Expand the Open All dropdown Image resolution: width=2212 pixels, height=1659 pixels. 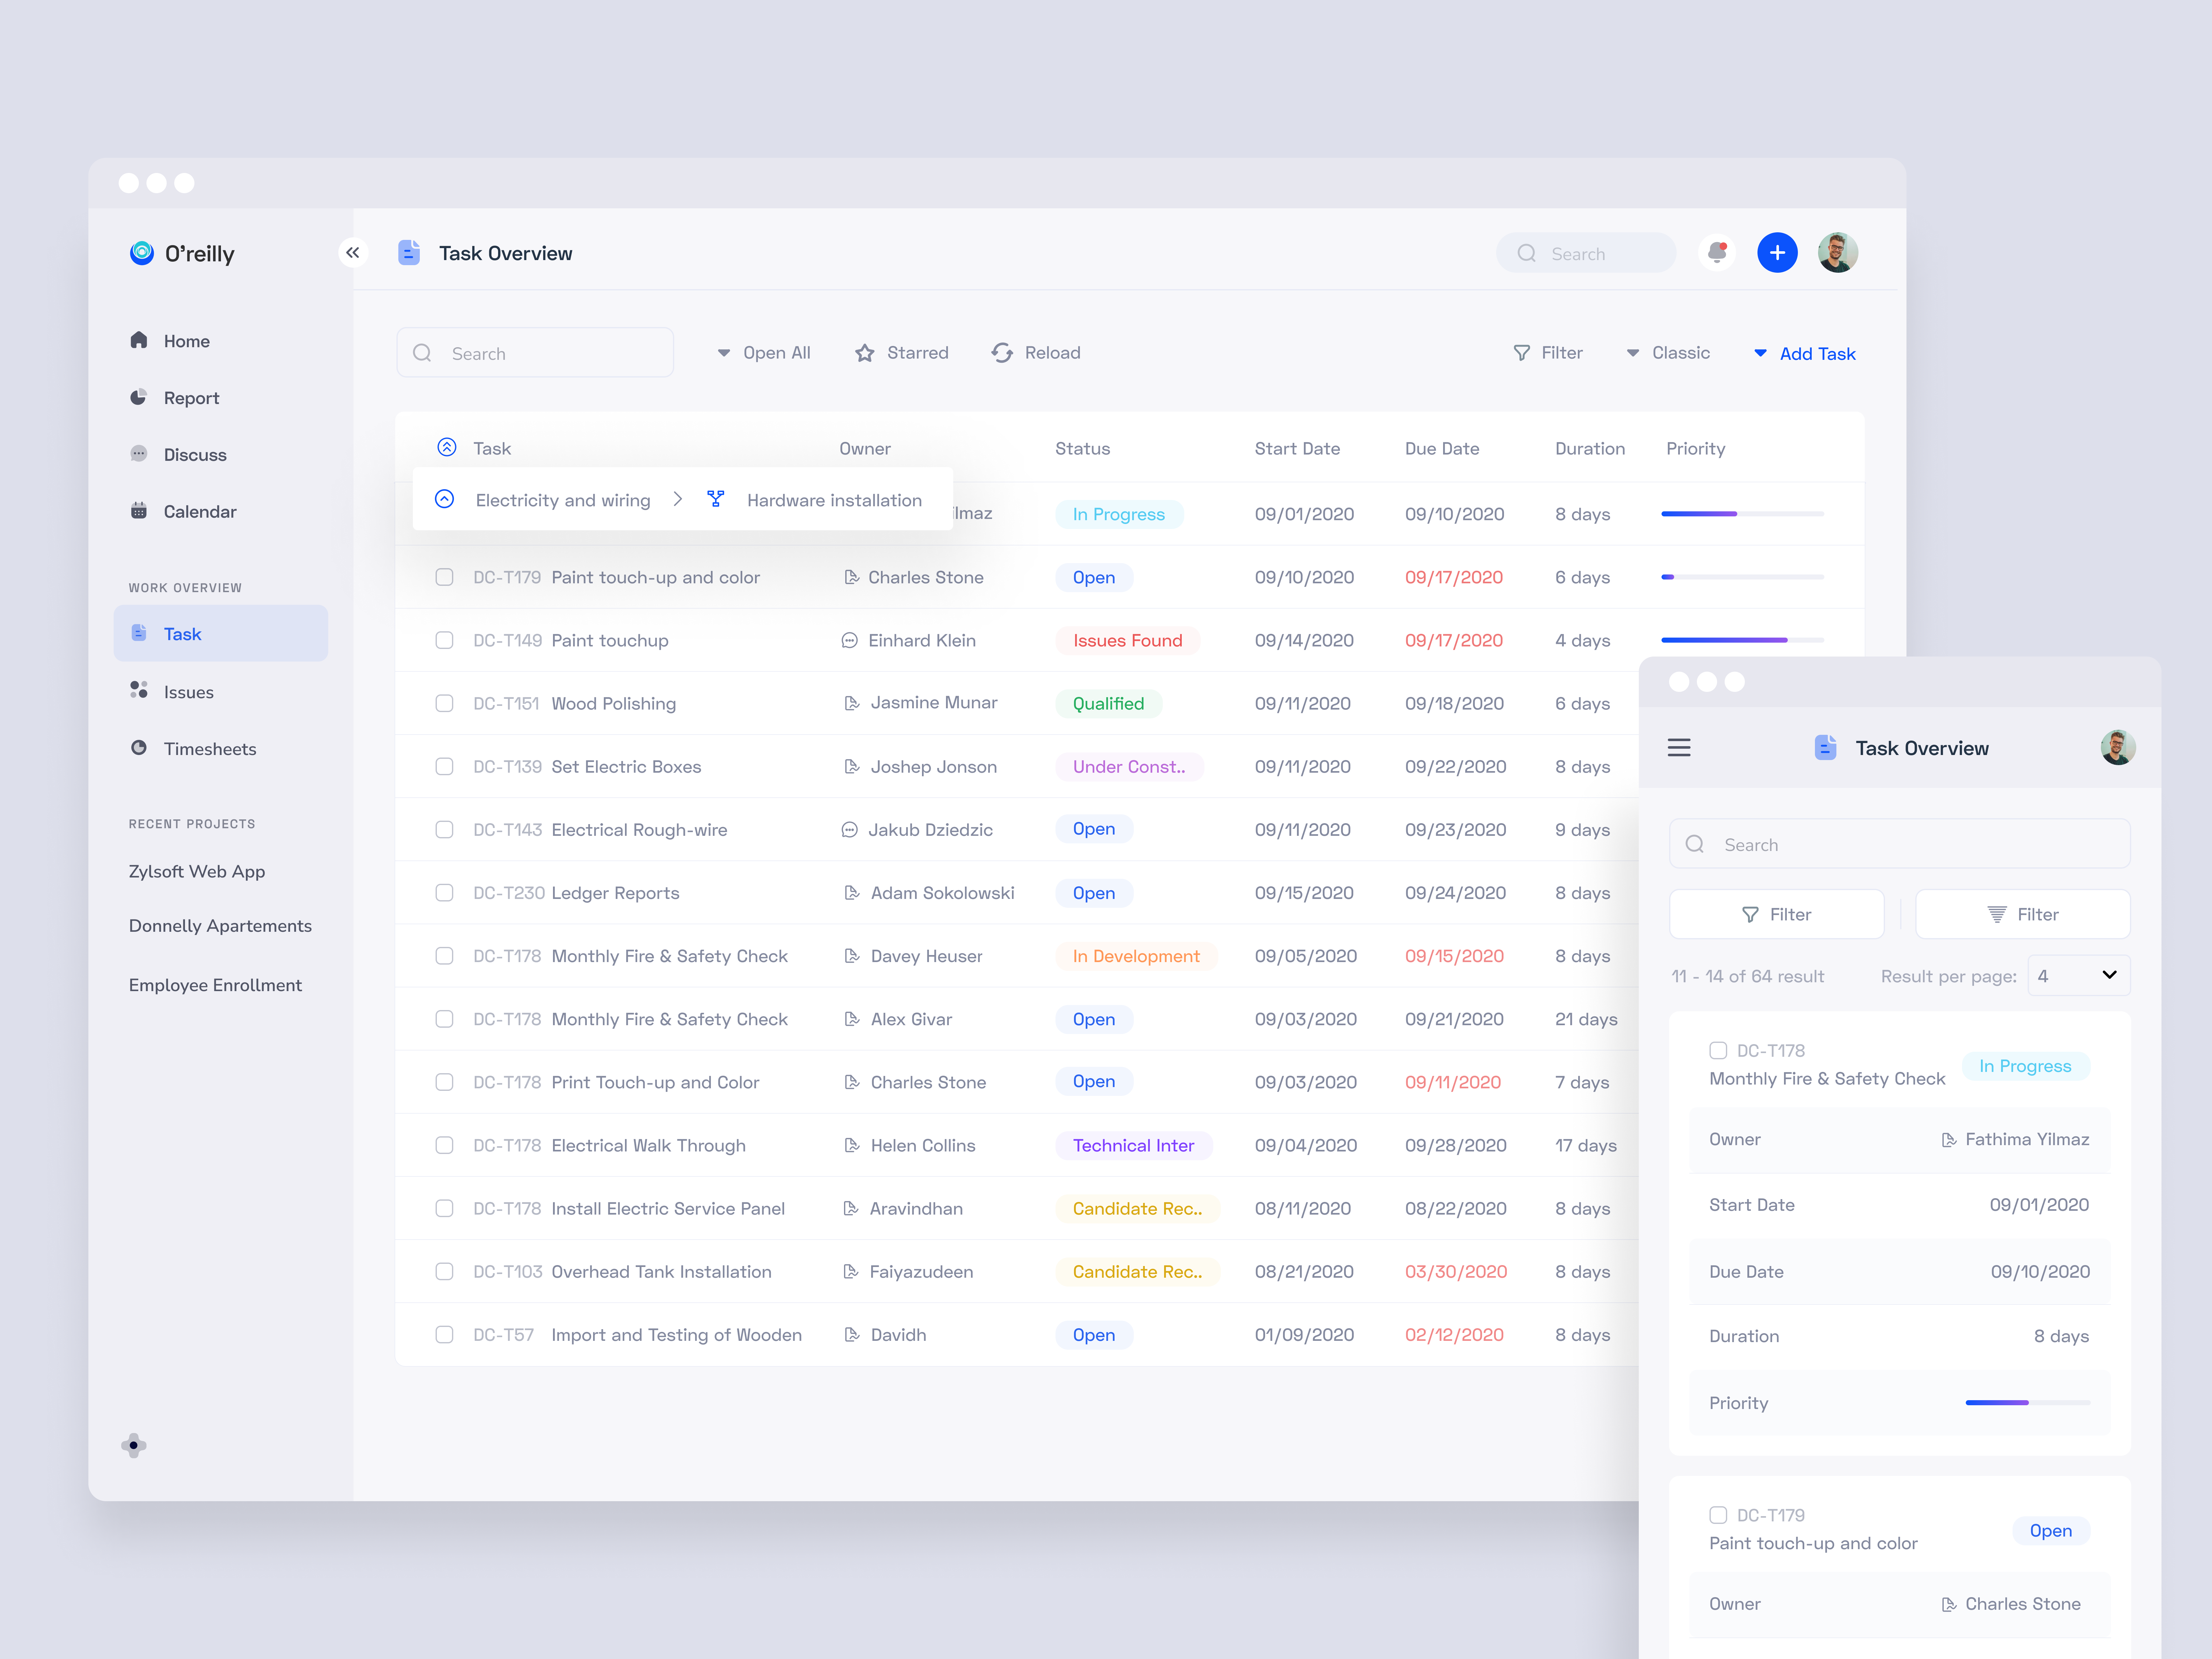coord(764,353)
